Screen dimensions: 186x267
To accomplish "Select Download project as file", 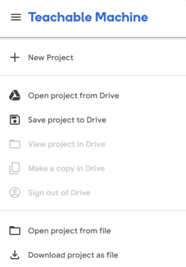I will [x=73, y=255].
